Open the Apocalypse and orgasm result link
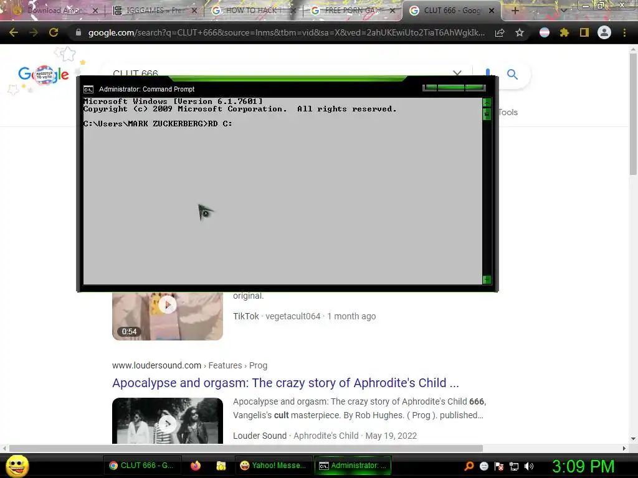The width and height of the screenshot is (638, 478). tap(285, 383)
